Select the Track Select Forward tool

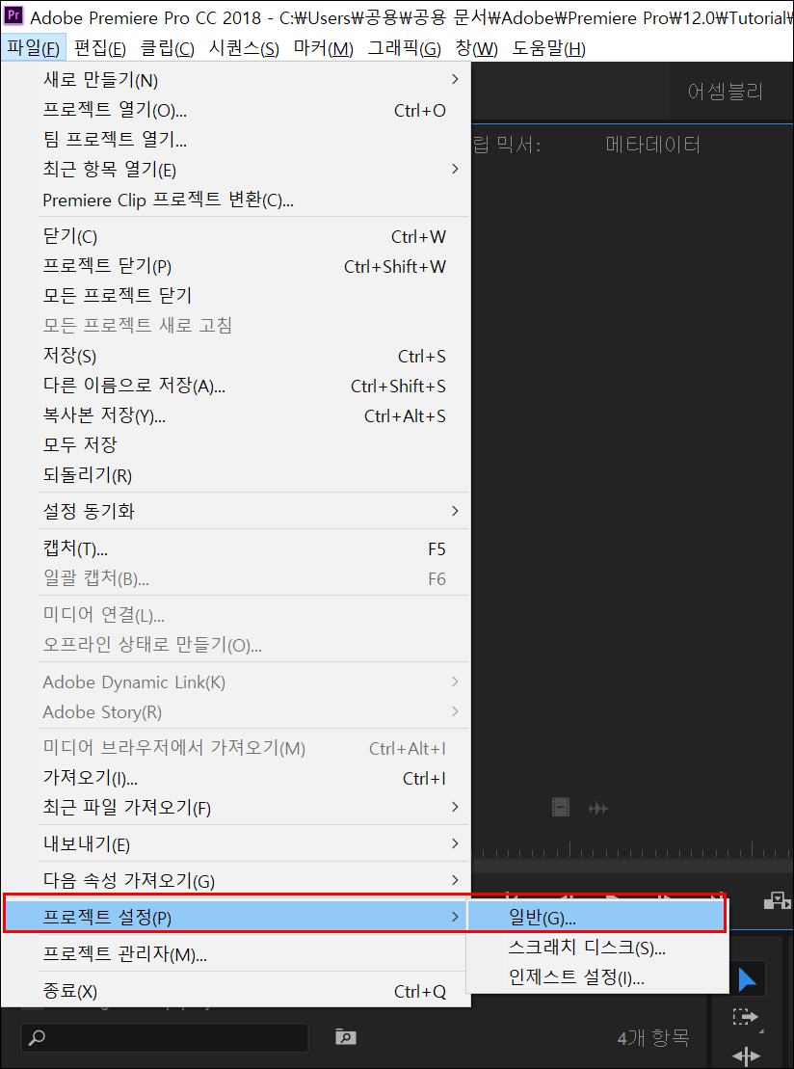point(746,1017)
